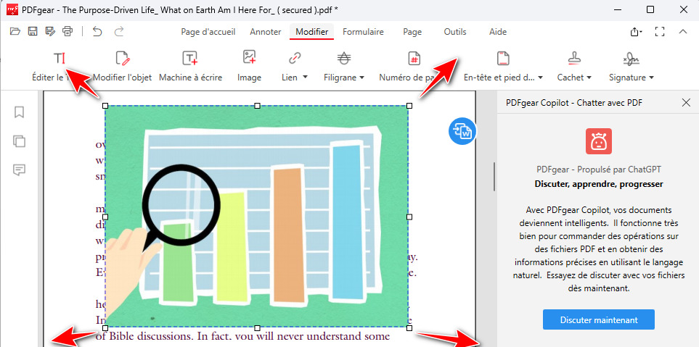Click the print icon in quick toolbar
Screen dimensions: 699x347
point(68,31)
